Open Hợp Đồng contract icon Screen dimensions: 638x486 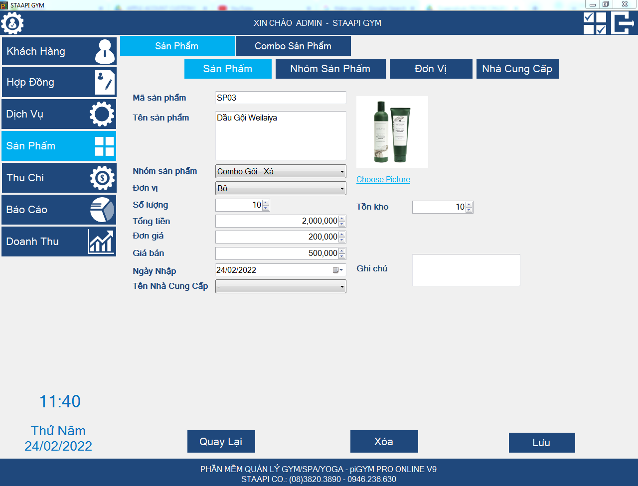(x=105, y=83)
